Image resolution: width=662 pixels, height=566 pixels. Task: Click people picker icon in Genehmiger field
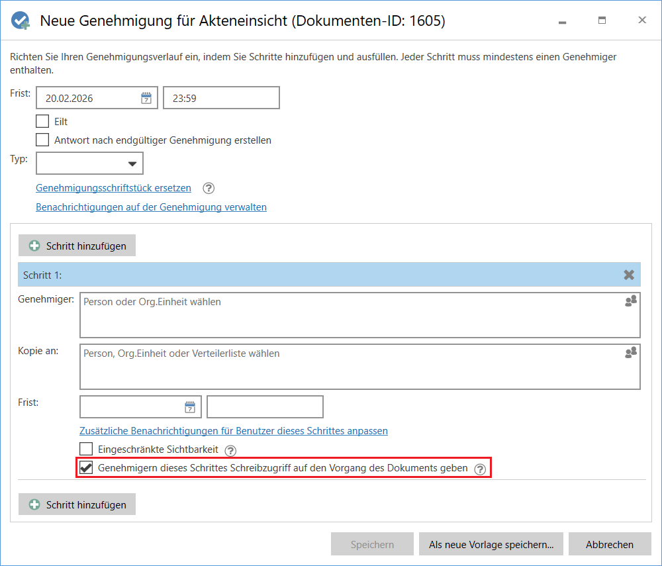click(630, 301)
